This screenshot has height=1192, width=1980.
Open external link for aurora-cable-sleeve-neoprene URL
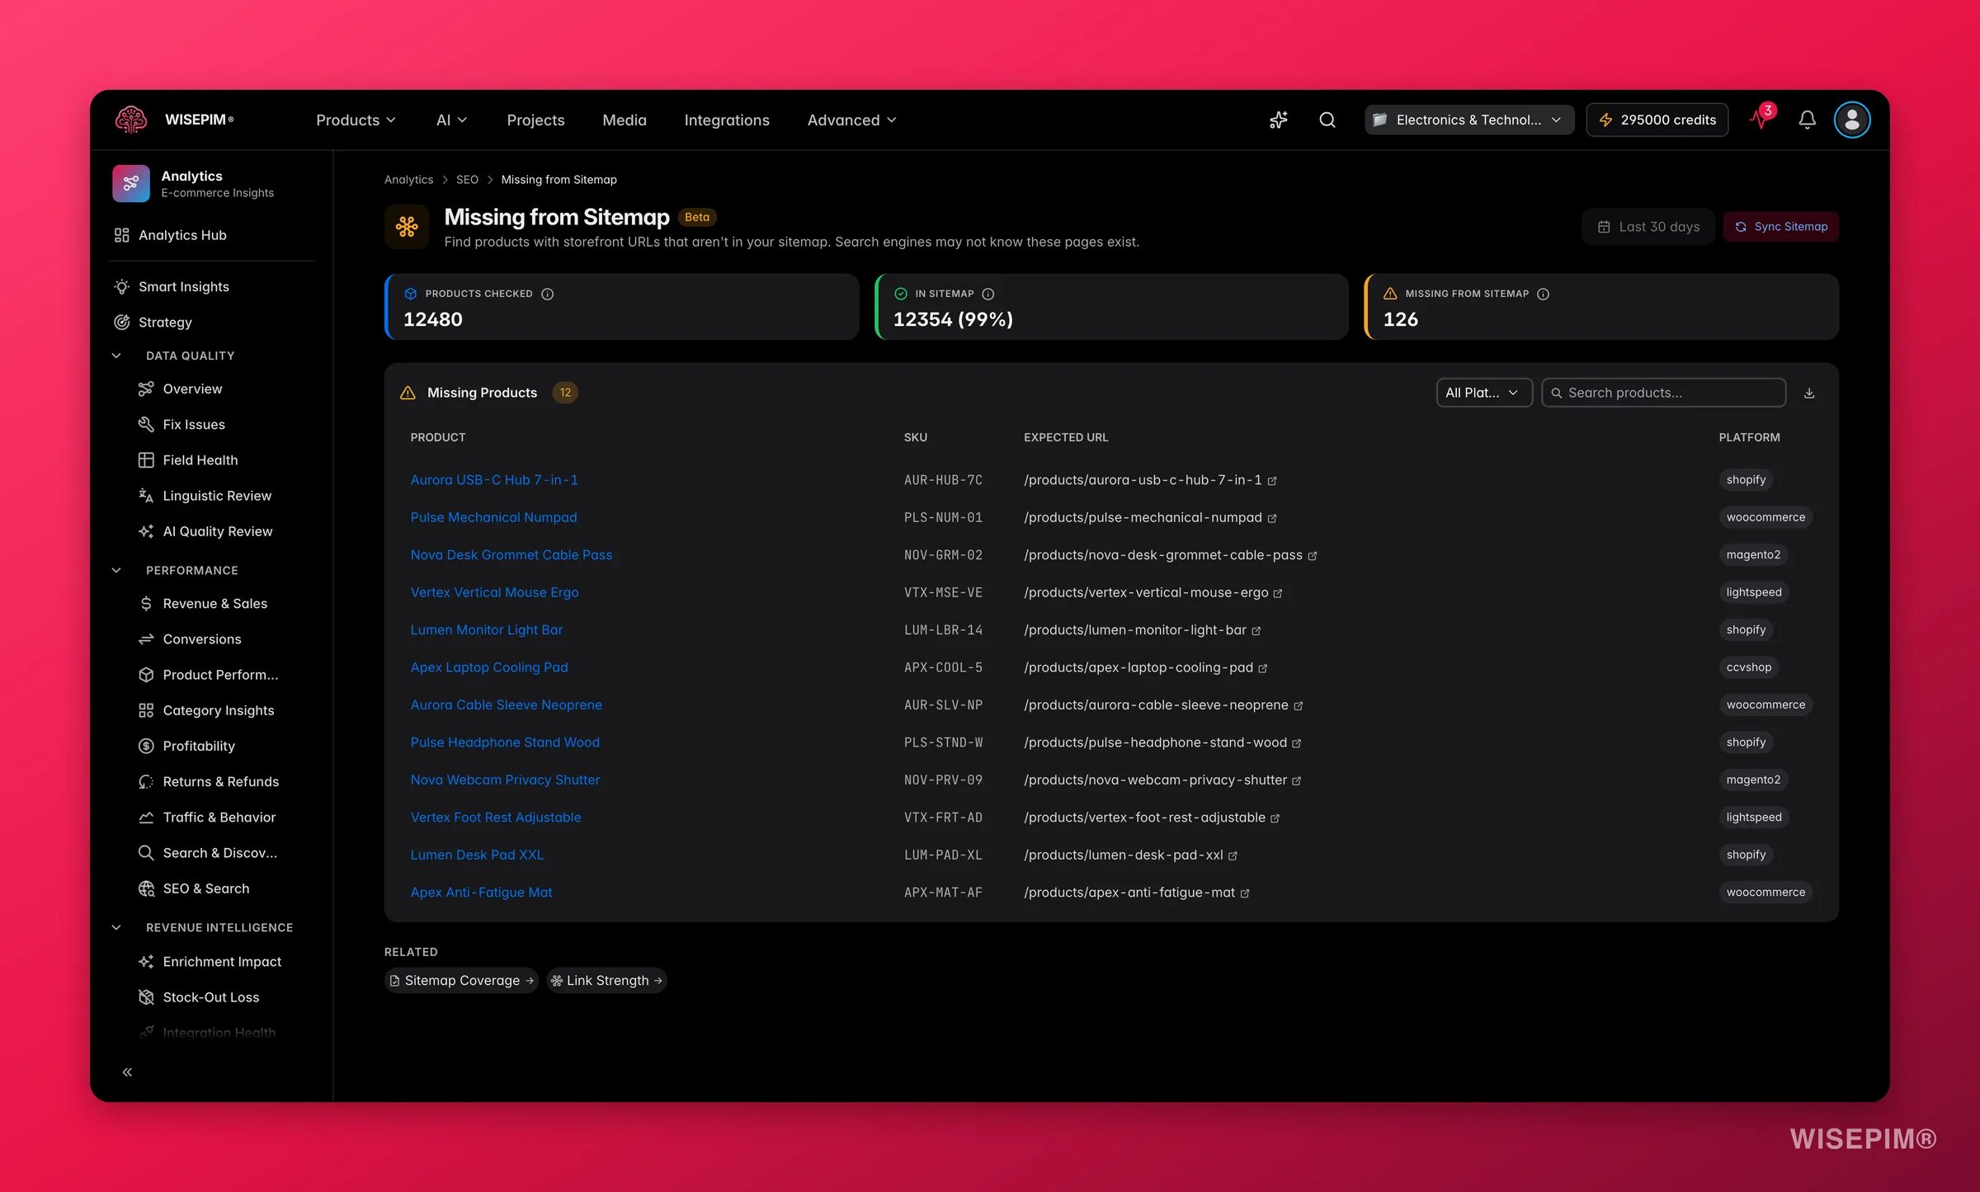click(1299, 706)
